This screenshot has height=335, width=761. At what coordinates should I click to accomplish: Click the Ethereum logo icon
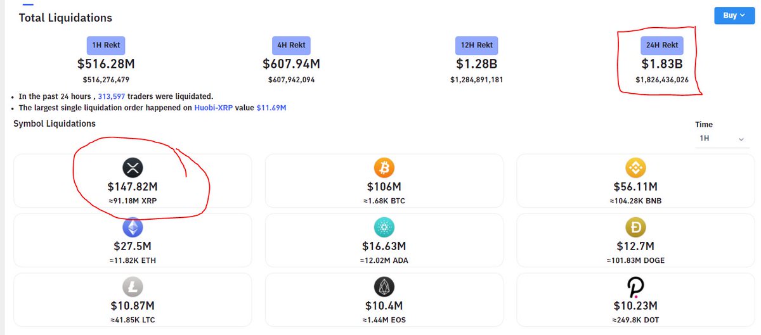(x=133, y=227)
